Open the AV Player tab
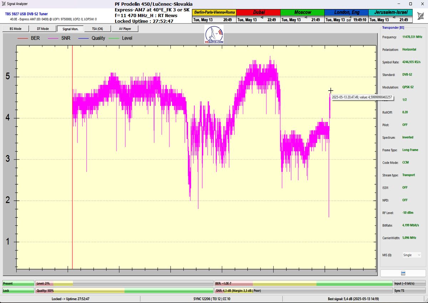428x303 pixels. pyautogui.click(x=124, y=29)
